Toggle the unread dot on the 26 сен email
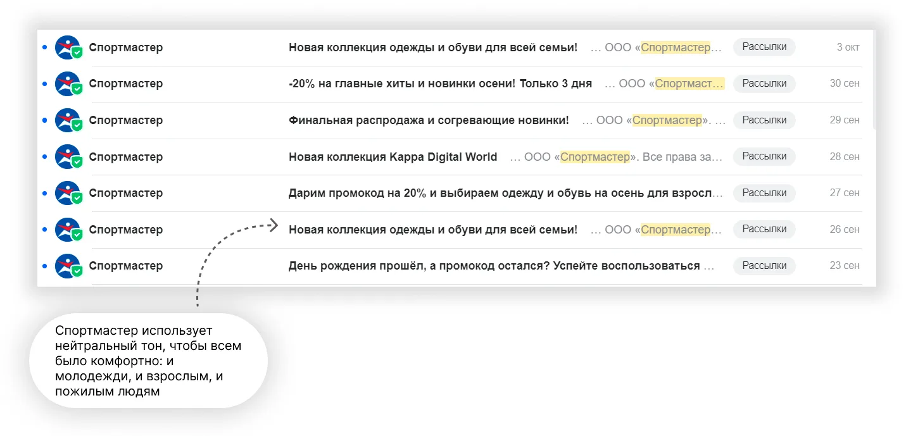This screenshot has height=436, width=906. point(44,230)
